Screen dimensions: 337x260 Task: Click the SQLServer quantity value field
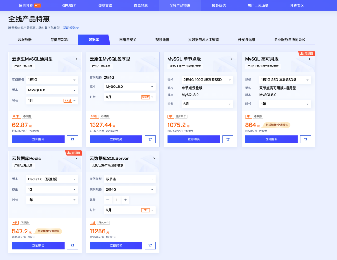tap(116, 200)
